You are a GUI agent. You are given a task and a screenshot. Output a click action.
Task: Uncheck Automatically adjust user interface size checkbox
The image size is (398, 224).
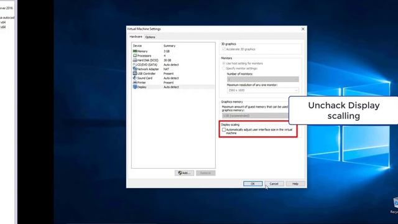coord(224,130)
